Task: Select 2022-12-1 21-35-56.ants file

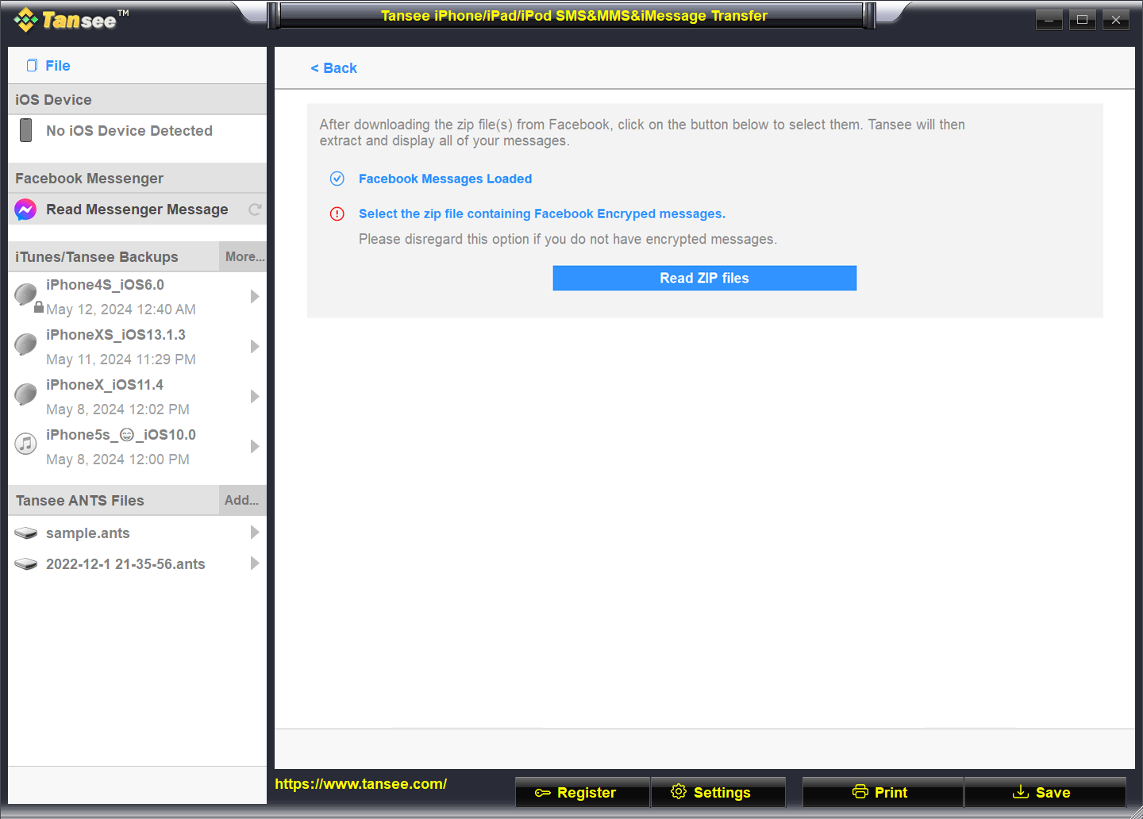Action: click(125, 564)
